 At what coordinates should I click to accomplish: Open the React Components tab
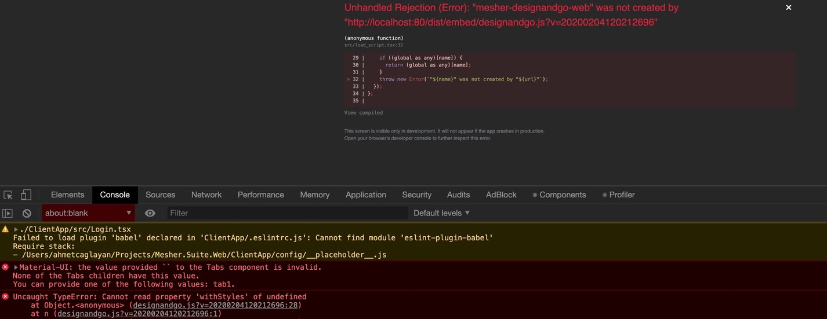559,195
